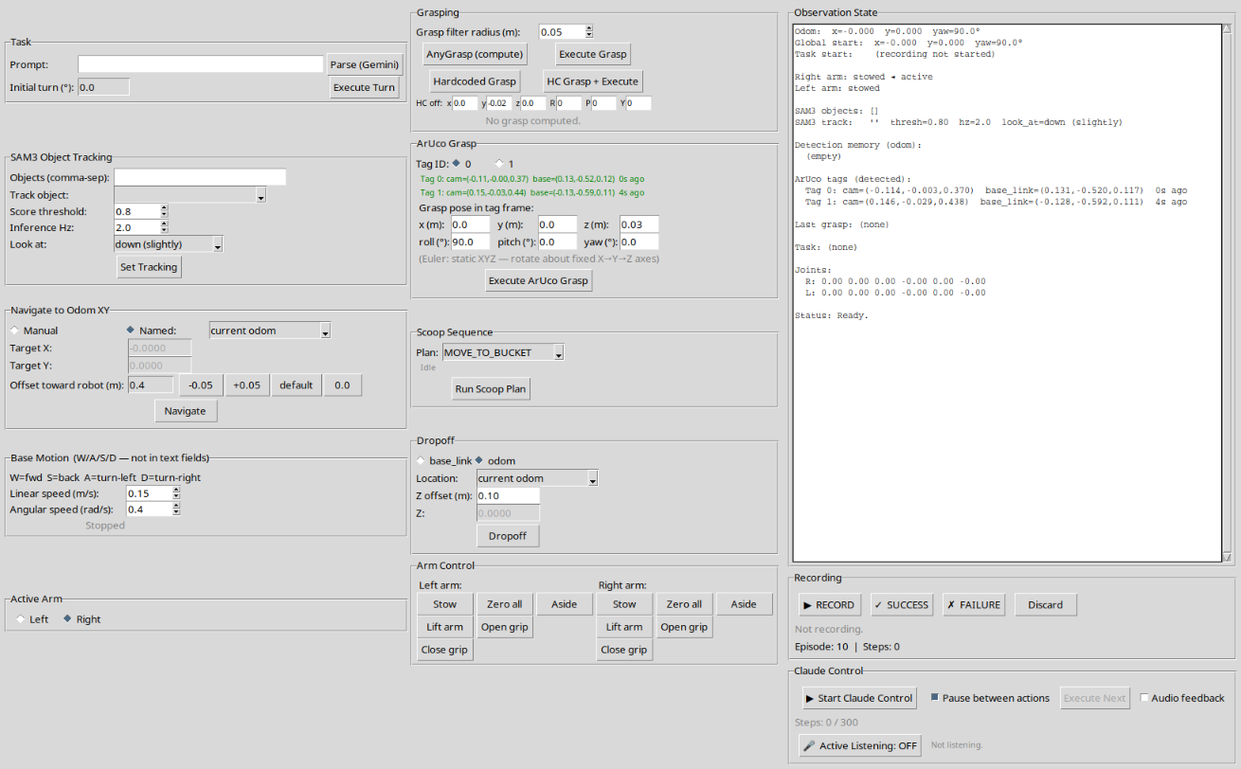Mark episode as FAILURE
Screen dimensions: 1241x769
973,604
